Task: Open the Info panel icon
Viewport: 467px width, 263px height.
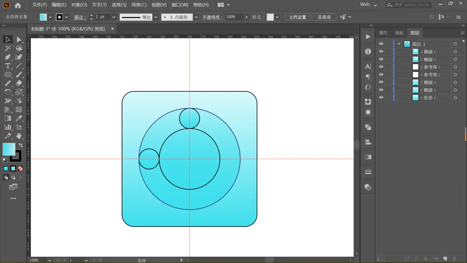Action: 368,52
